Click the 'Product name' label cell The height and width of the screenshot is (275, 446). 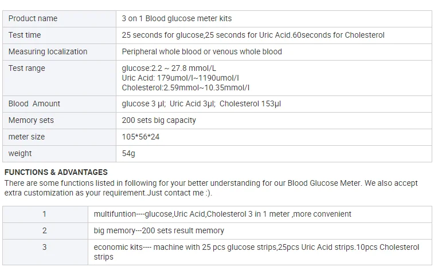point(33,18)
